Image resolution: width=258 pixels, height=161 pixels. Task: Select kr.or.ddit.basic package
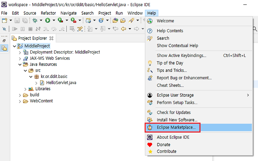(54, 77)
